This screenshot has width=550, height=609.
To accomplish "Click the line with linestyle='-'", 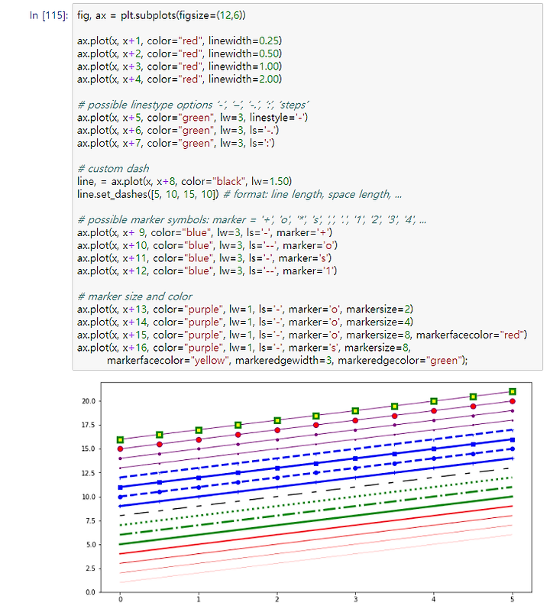I will click(192, 118).
